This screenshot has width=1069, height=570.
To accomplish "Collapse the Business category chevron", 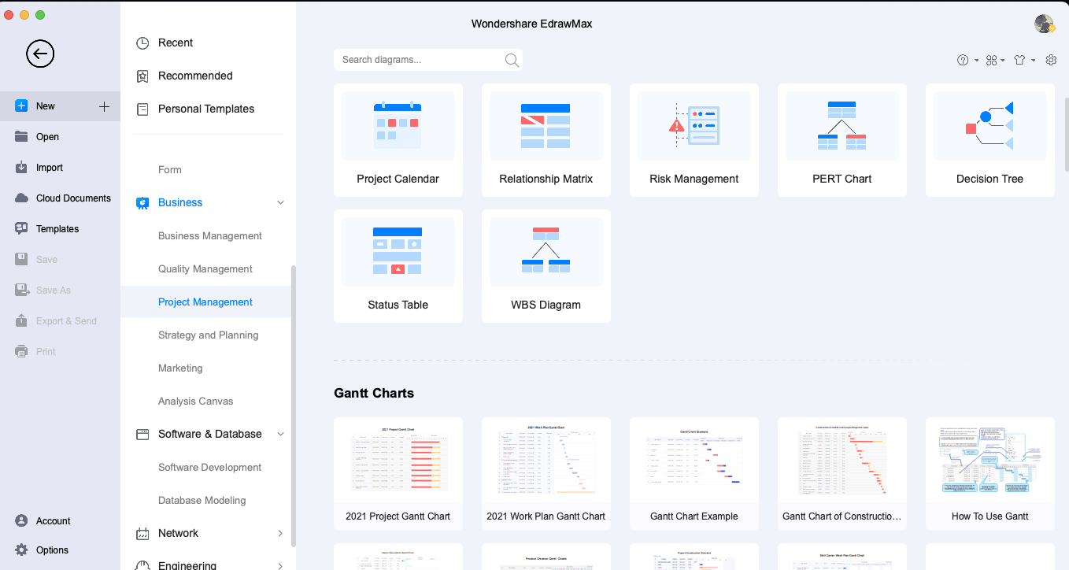I will point(280,203).
